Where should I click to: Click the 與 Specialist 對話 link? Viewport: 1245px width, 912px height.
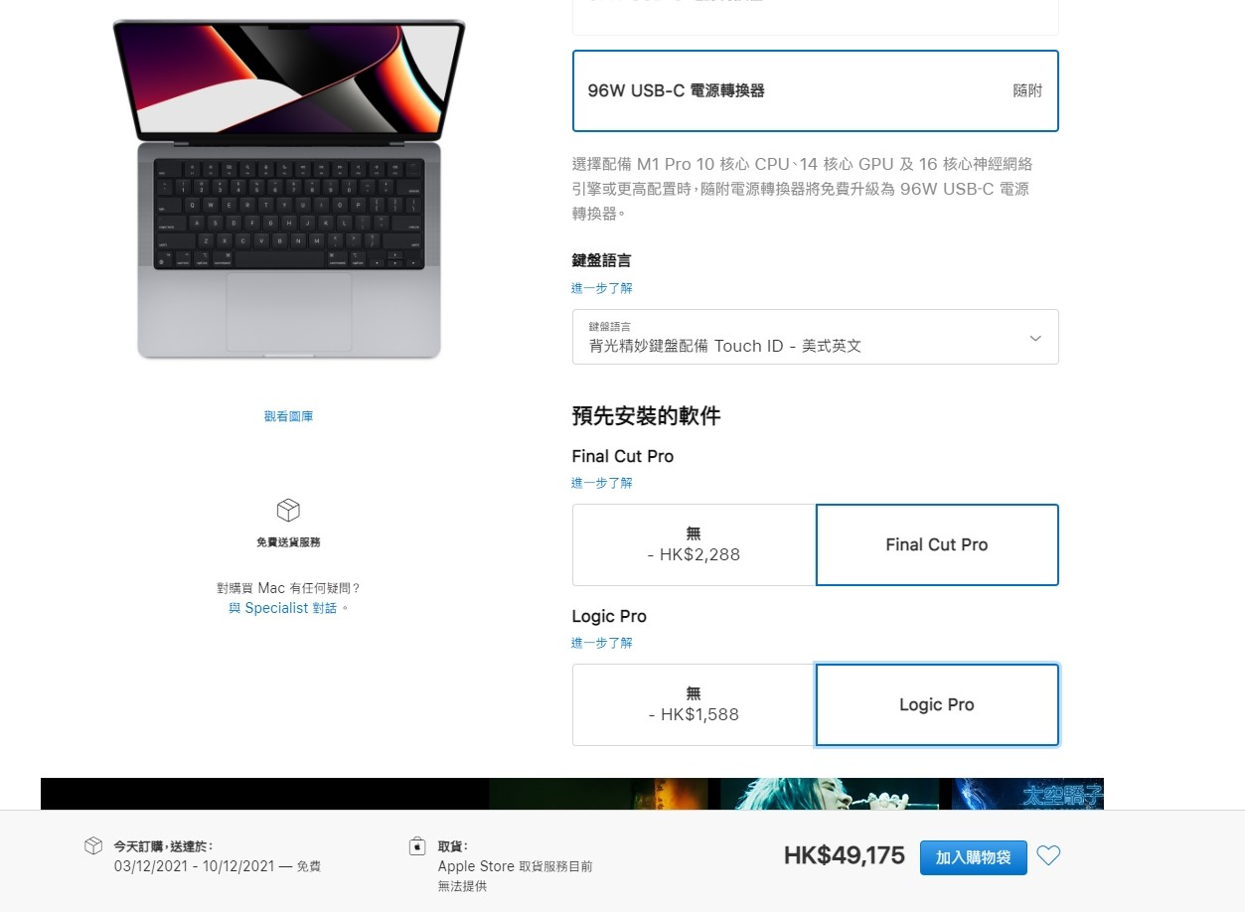pos(283,608)
